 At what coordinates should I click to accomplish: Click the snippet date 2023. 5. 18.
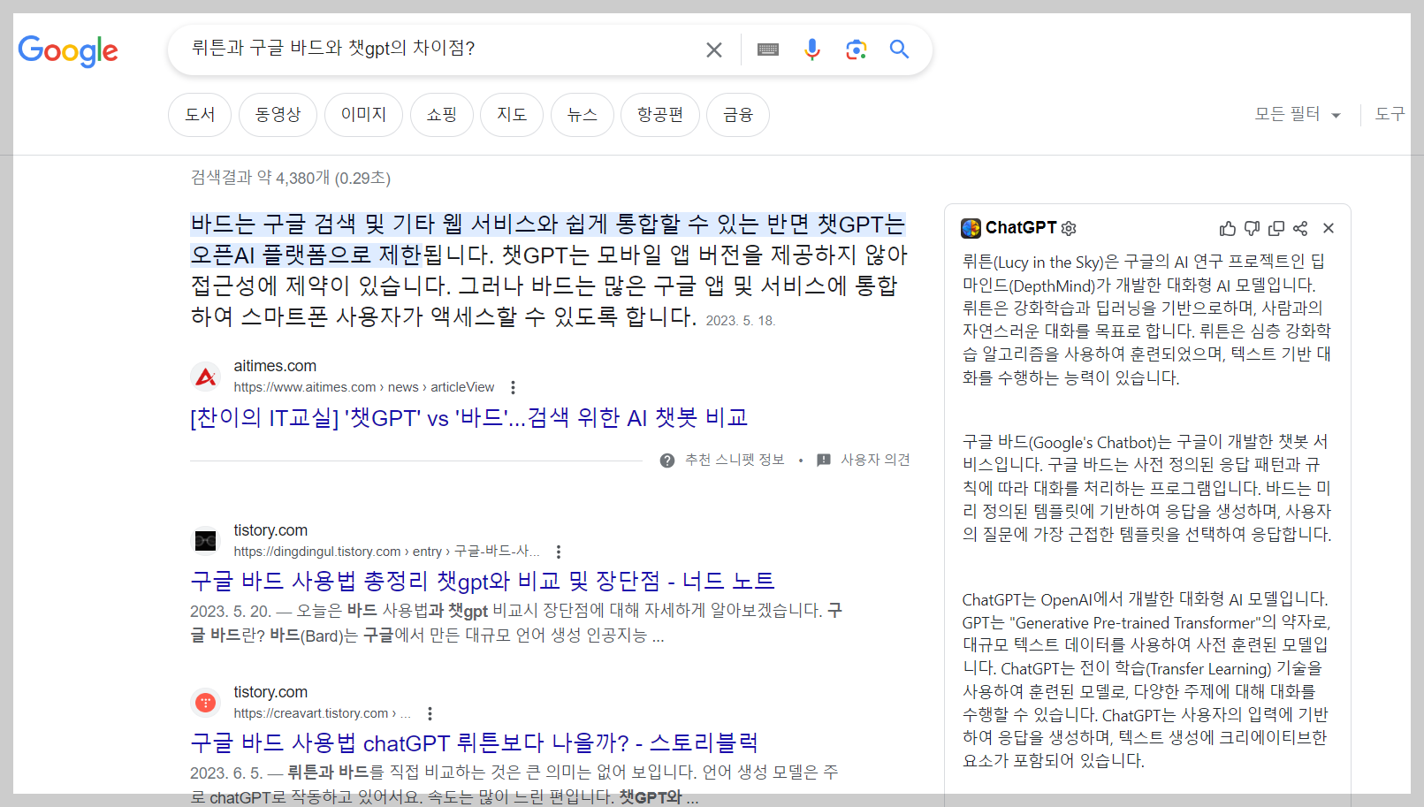740,321
